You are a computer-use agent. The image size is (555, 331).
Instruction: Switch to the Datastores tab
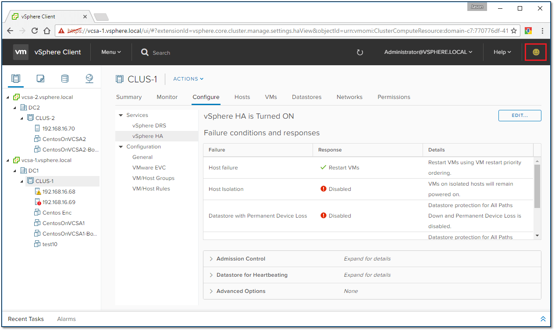click(307, 97)
